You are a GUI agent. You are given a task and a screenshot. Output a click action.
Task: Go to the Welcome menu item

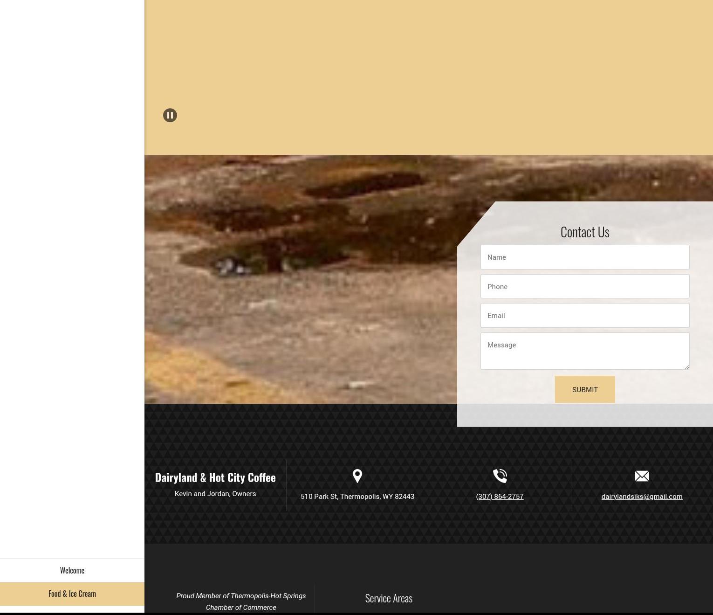72,570
